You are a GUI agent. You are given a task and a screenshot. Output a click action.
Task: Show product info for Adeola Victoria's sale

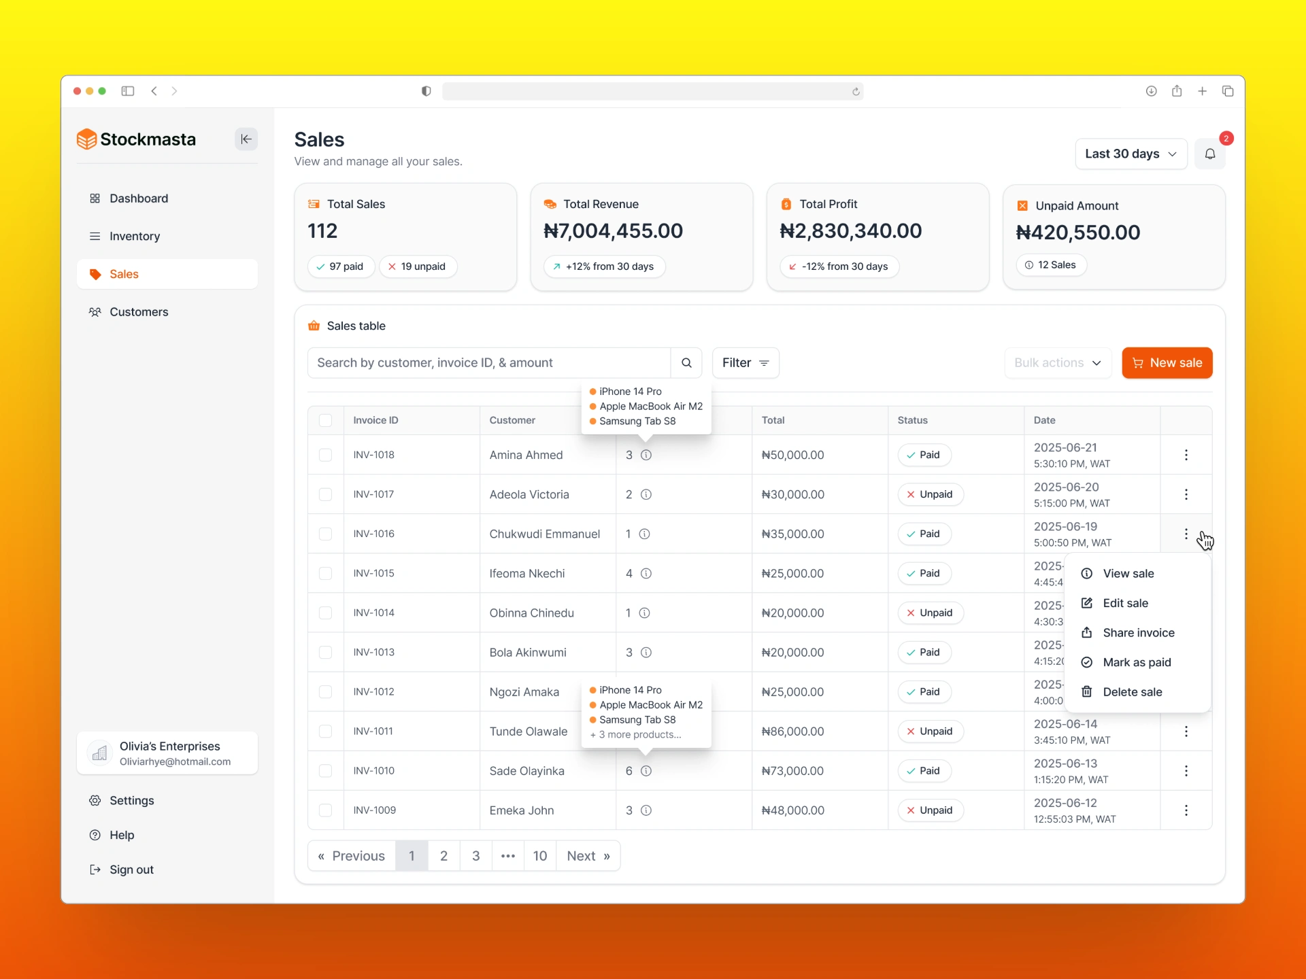pyautogui.click(x=646, y=495)
